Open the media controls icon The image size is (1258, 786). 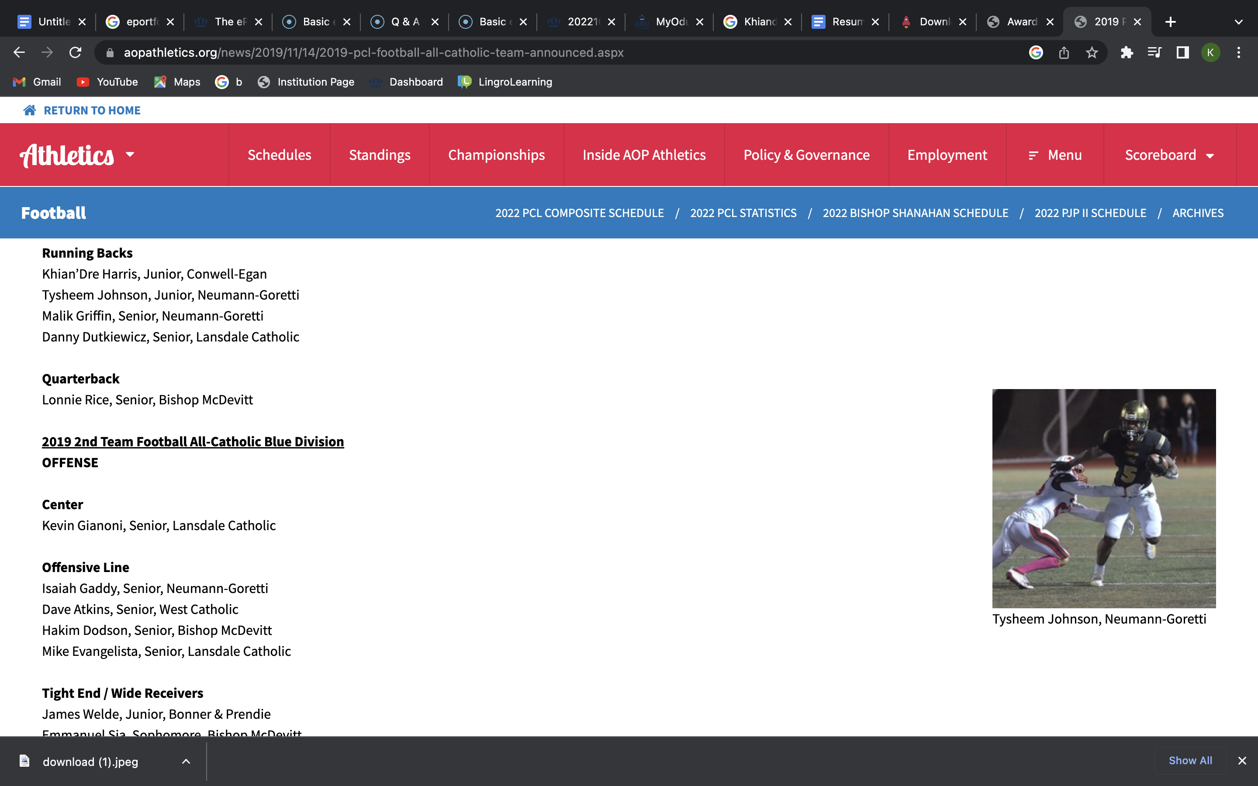point(1154,52)
